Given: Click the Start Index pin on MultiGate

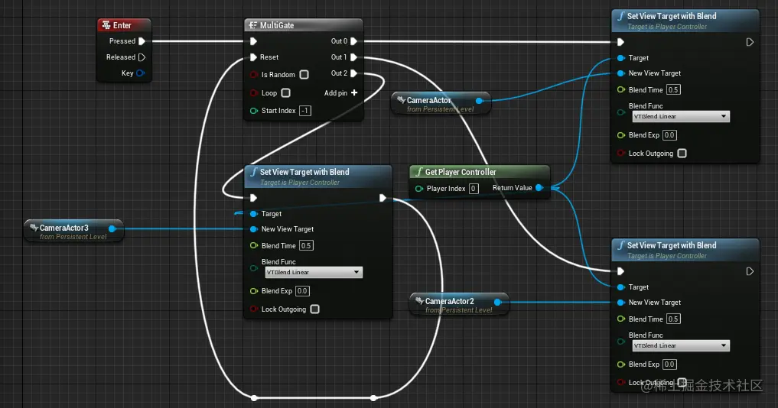Looking at the screenshot, I should [254, 111].
